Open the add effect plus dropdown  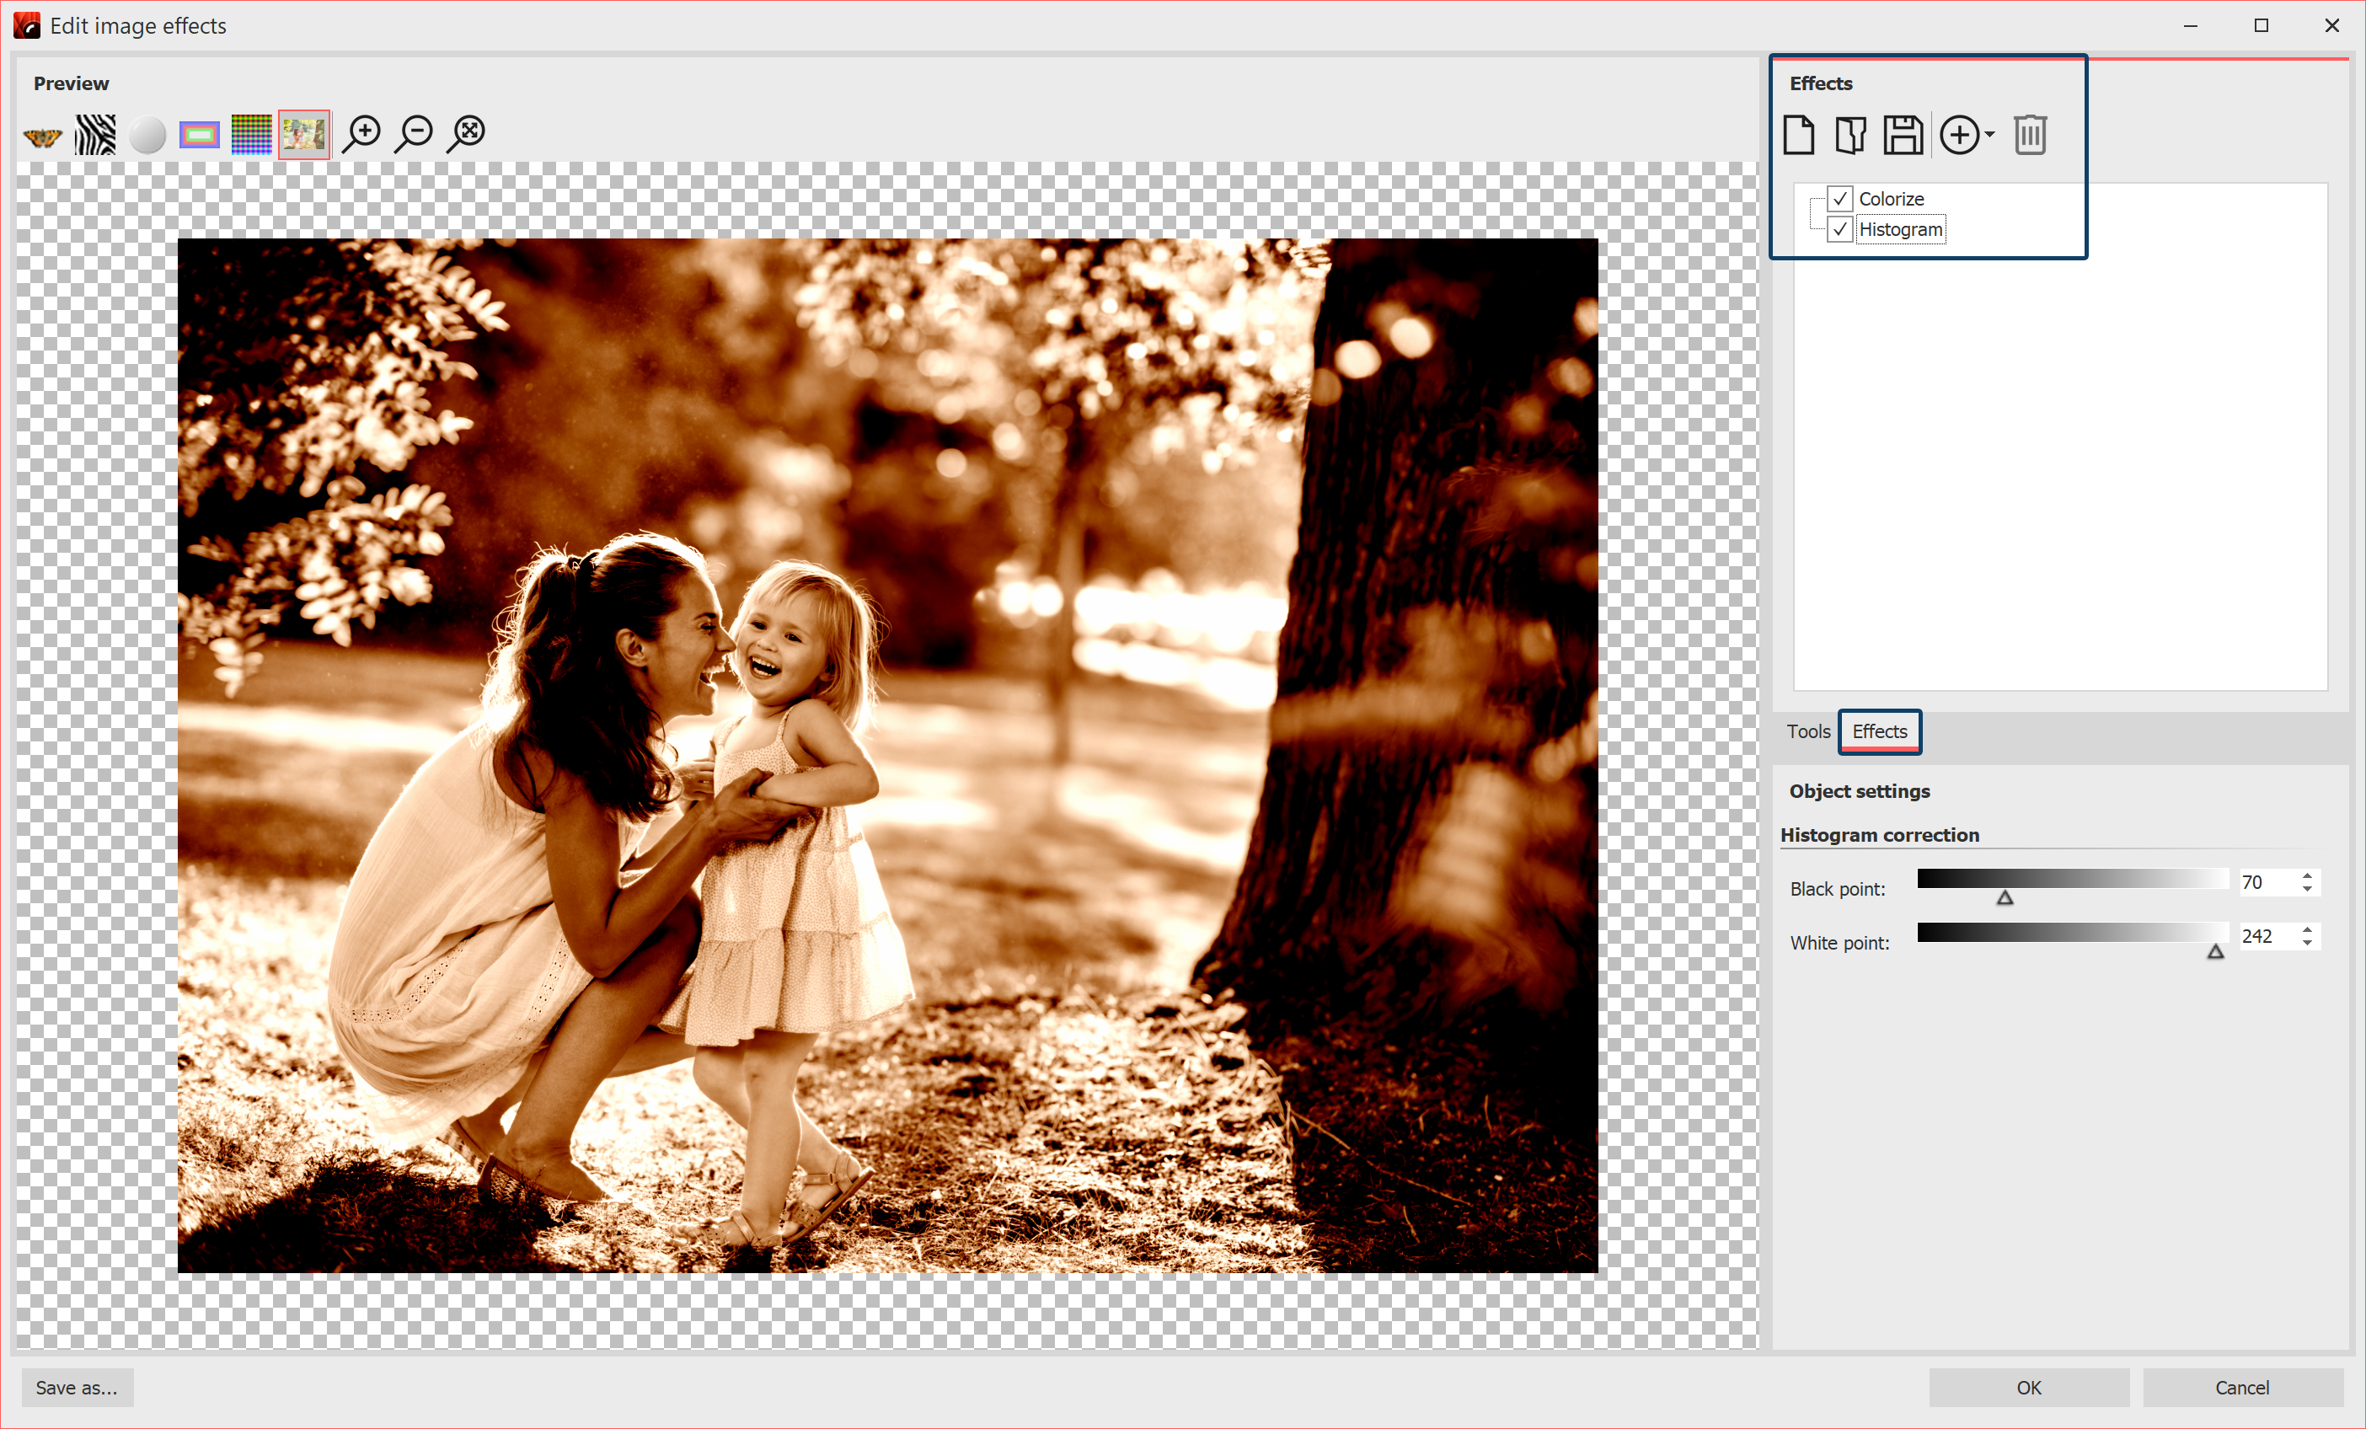pyautogui.click(x=1967, y=135)
